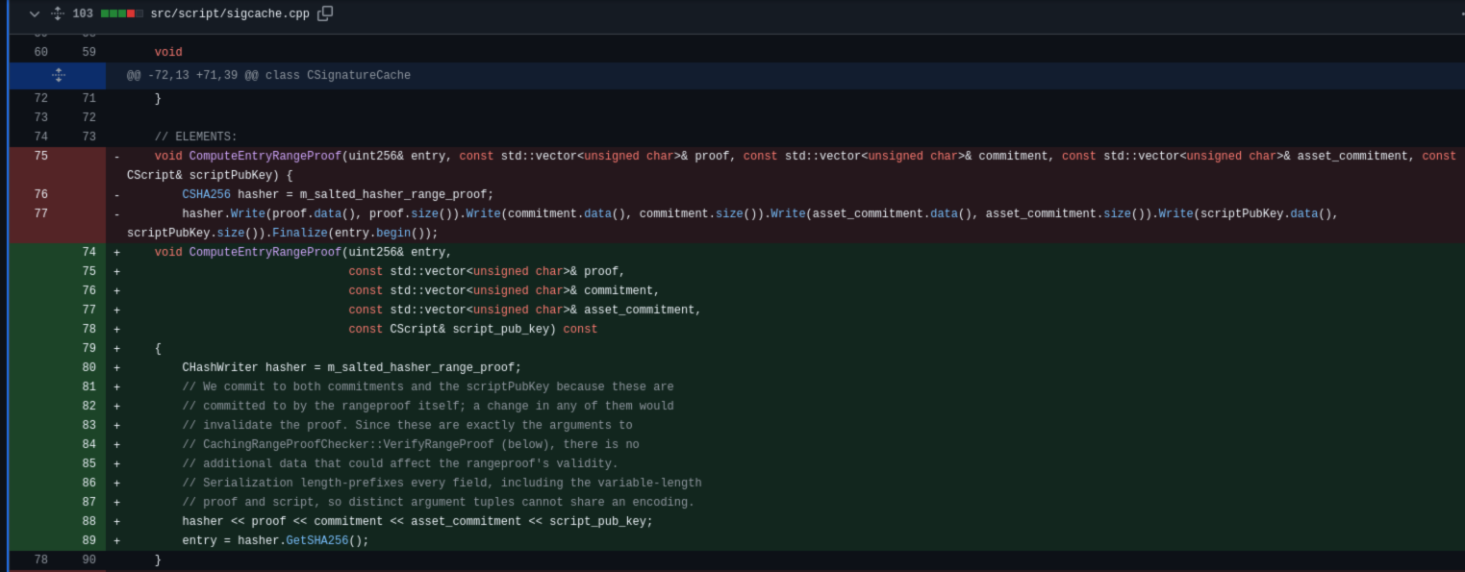Click the added "& asset_commitment," parameter line
The image size is (1465, 572).
coord(524,310)
